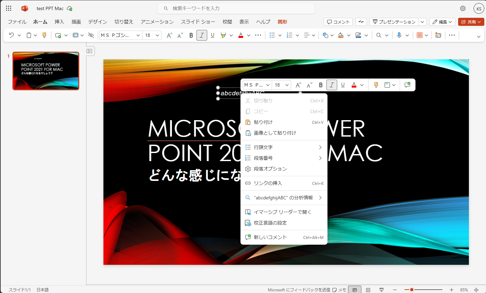Screen dimensions: 486x293
Task: Open the Designer panel icon
Action: [438, 35]
